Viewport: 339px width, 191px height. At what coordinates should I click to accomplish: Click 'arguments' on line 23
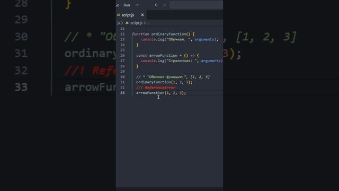tap(204, 39)
